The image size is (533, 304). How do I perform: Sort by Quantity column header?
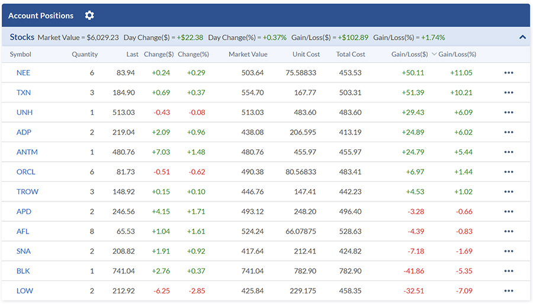[x=85, y=55]
